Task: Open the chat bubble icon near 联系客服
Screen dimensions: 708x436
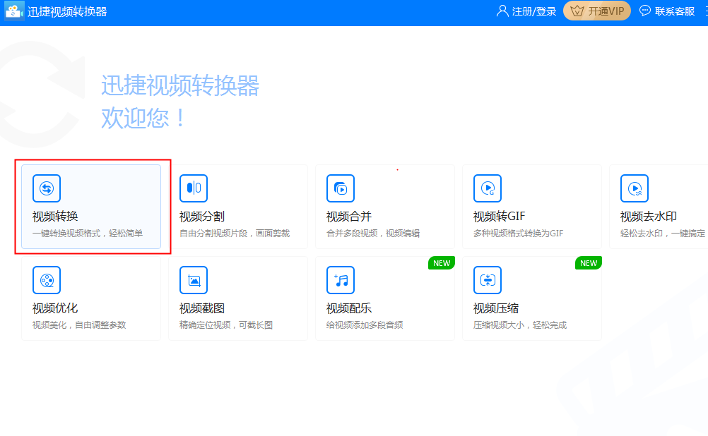Action: coord(644,10)
